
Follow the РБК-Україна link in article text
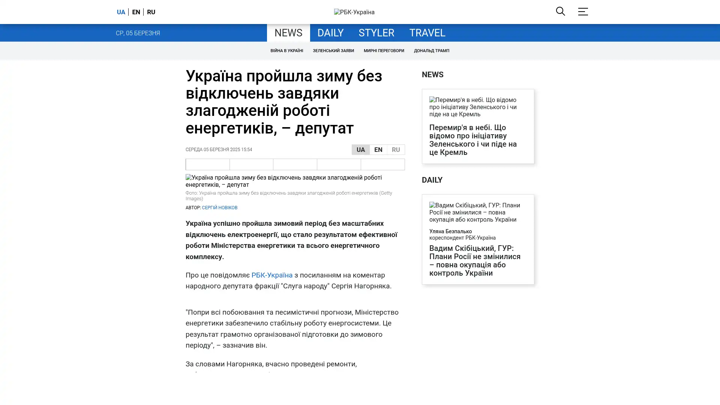click(271, 275)
